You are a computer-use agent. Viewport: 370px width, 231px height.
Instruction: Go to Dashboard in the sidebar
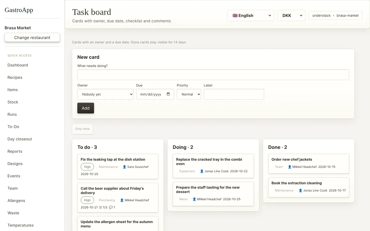[18, 65]
